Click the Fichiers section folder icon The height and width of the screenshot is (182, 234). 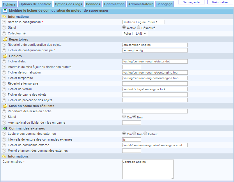pos(5,56)
